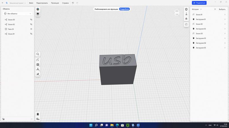
Task: Click the Выбрать button
Action: (x=222, y=9)
